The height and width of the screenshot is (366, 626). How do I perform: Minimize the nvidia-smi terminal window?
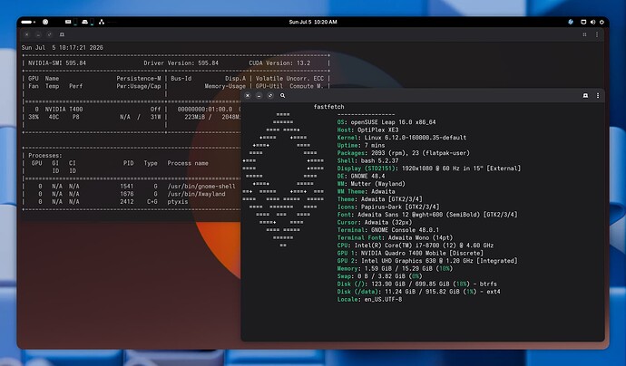point(38,34)
